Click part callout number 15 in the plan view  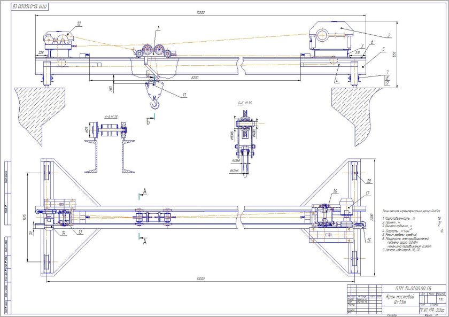pyautogui.click(x=368, y=240)
